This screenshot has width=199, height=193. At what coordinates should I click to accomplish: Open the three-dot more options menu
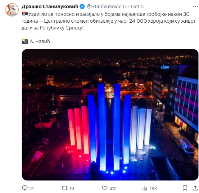tap(195, 7)
